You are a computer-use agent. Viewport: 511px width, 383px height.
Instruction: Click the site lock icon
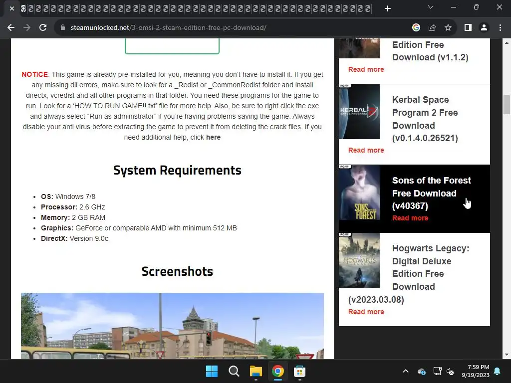(x=63, y=28)
